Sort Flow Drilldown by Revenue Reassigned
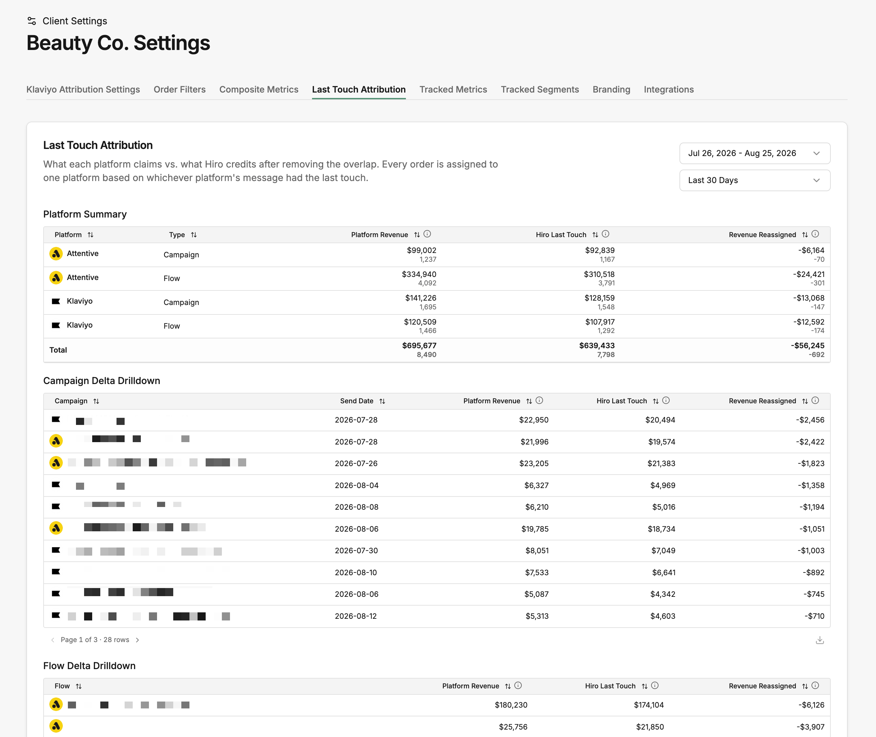This screenshot has height=737, width=876. coord(805,686)
